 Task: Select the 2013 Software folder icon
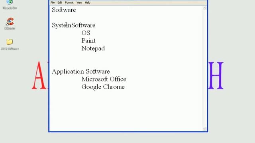[10, 44]
